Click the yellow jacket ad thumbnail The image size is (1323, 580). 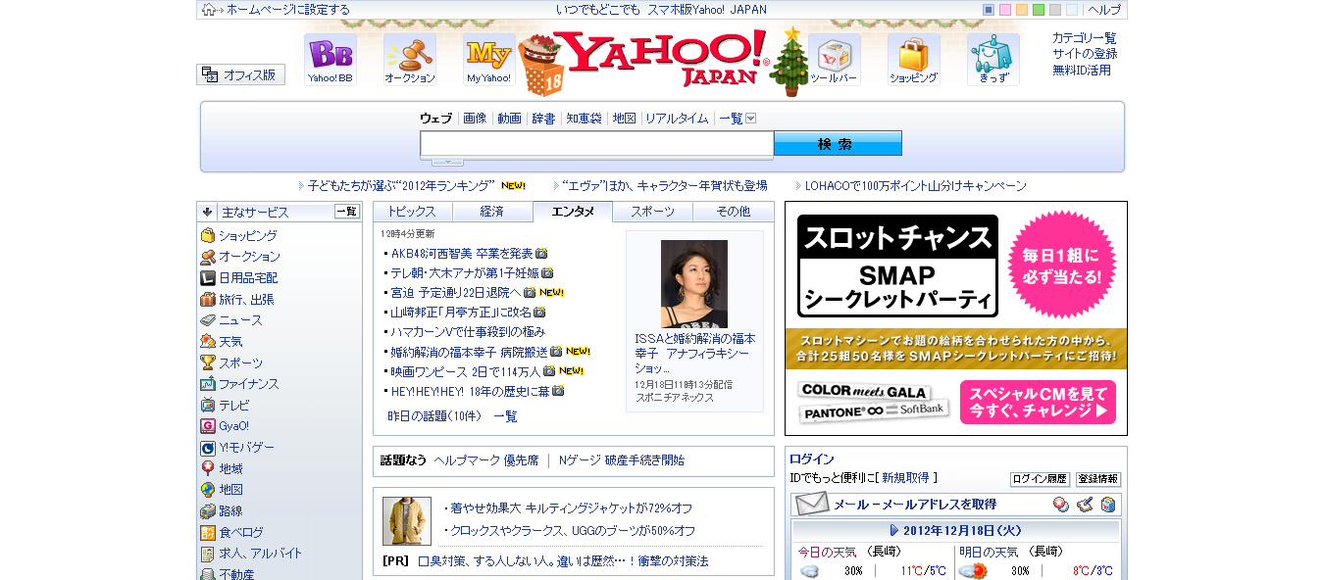click(407, 521)
